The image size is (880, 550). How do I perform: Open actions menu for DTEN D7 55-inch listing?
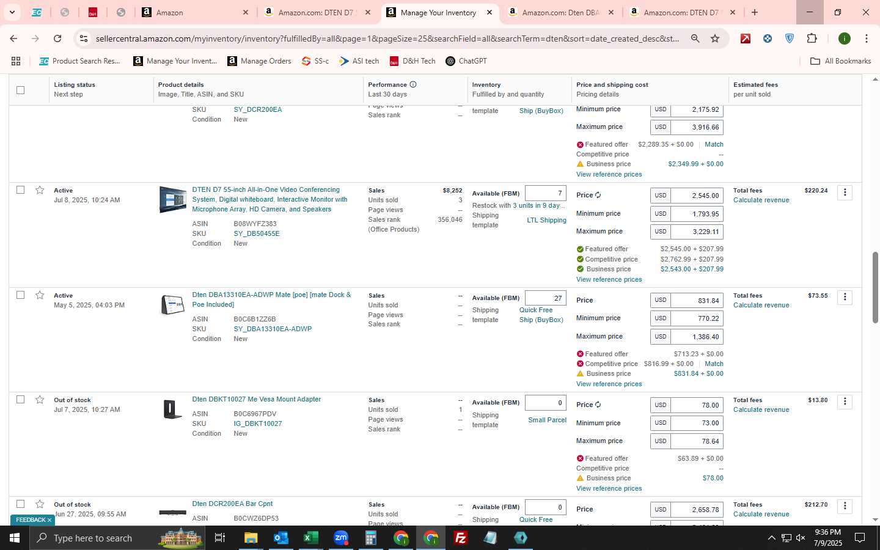(x=845, y=193)
